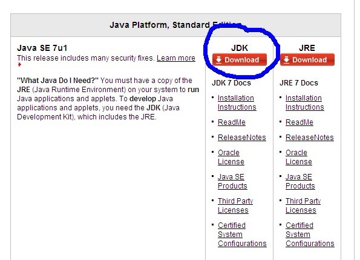Click the download arrow icon on JDK button
Image resolution: width=360 pixels, height=260 pixels.
218,60
